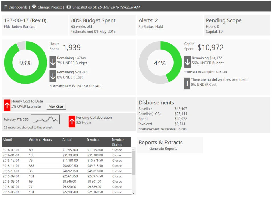Open the View Chart button
The image size is (274, 199).
pyautogui.click(x=56, y=107)
